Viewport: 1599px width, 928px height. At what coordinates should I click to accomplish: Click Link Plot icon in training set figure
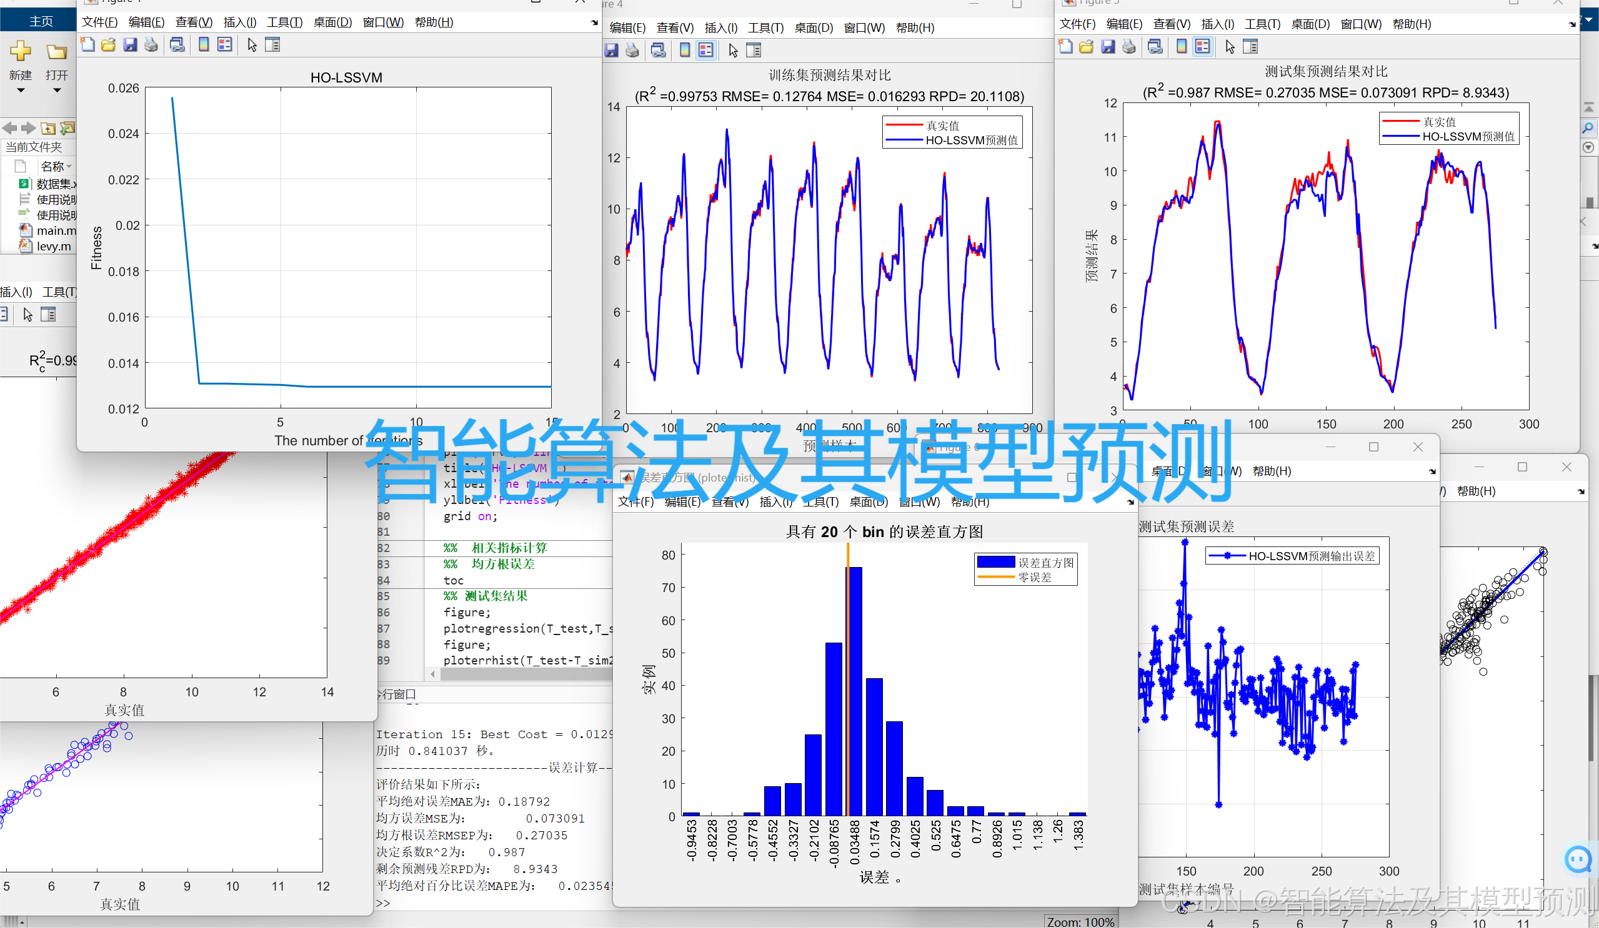(x=659, y=51)
